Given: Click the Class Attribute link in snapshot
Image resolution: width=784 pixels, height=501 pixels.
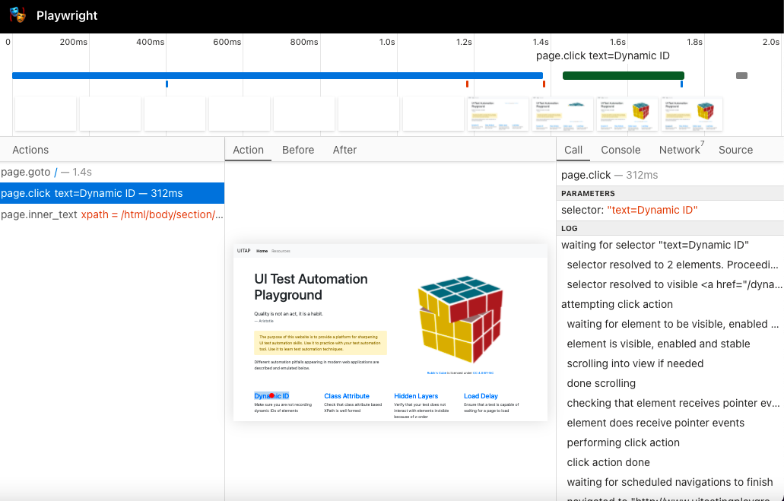Looking at the screenshot, I should (x=347, y=396).
